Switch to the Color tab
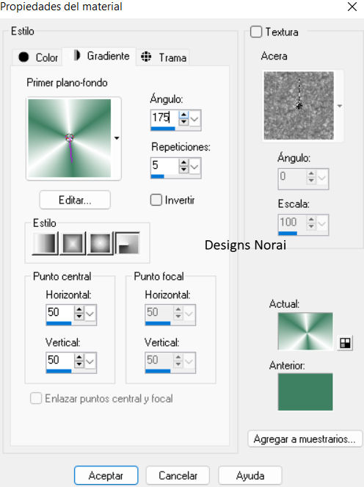Viewport: 364px width, 487px height. (37, 57)
